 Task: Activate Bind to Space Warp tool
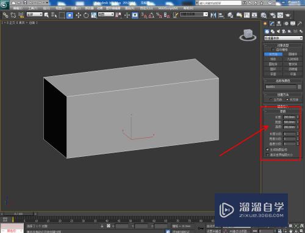point(21,15)
